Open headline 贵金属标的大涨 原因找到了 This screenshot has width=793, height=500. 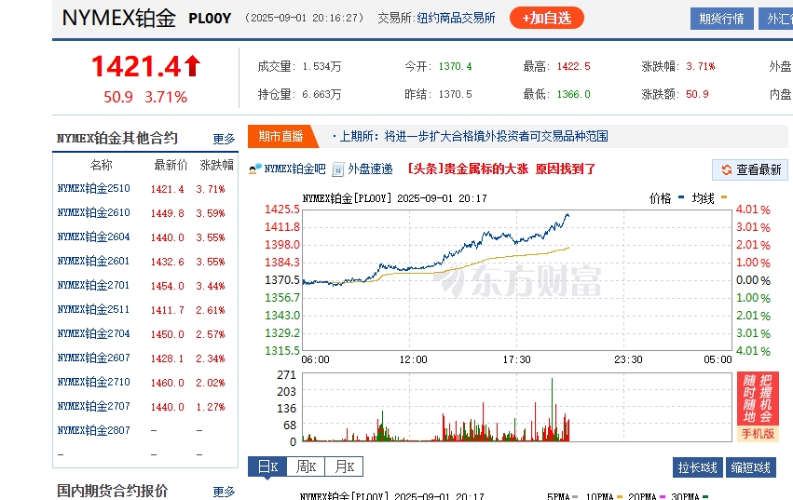click(x=501, y=169)
